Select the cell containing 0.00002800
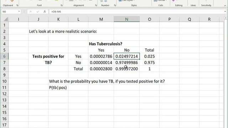Image resolution: width=228 pixels, height=128 pixels. 101,69
